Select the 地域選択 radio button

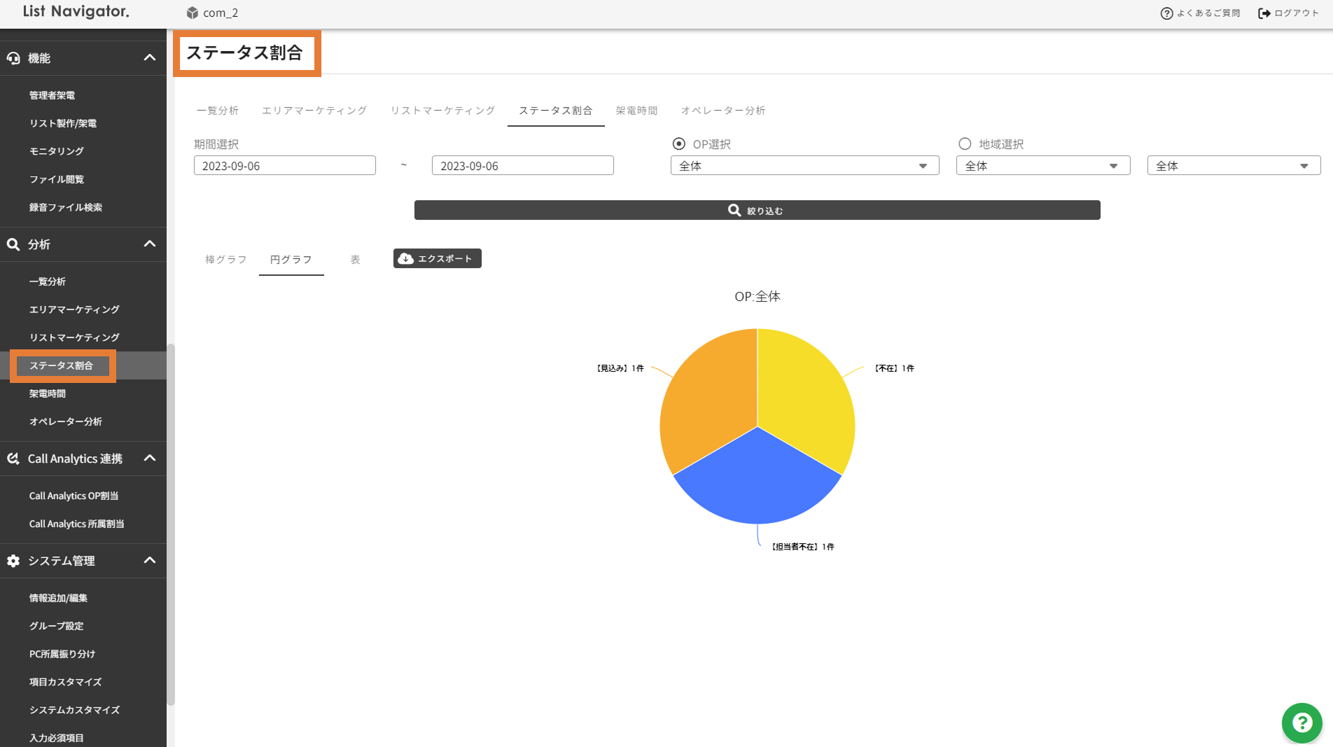[965, 144]
